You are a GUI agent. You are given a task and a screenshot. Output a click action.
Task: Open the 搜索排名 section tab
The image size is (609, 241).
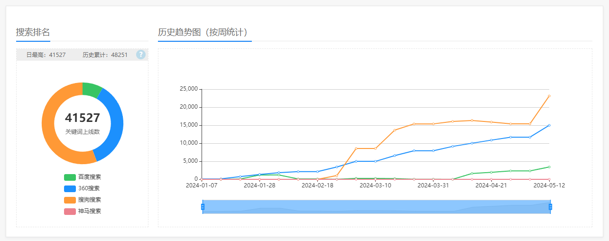tap(33, 32)
